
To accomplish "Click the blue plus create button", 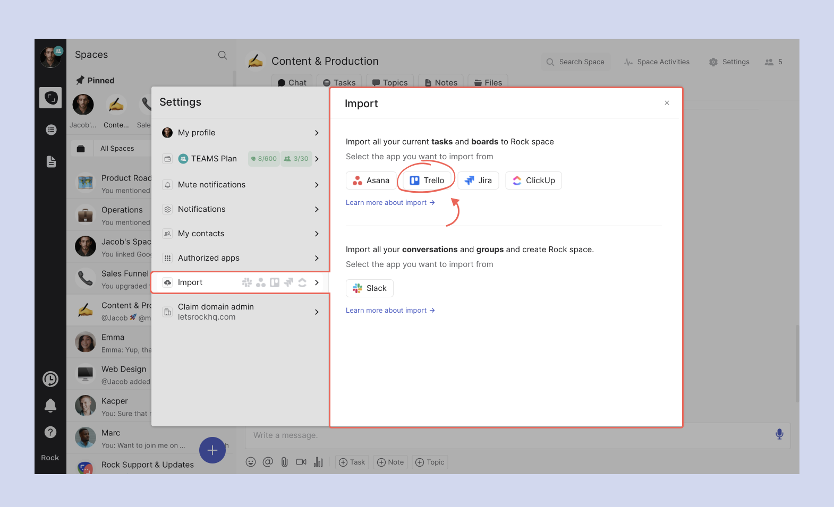I will click(212, 450).
